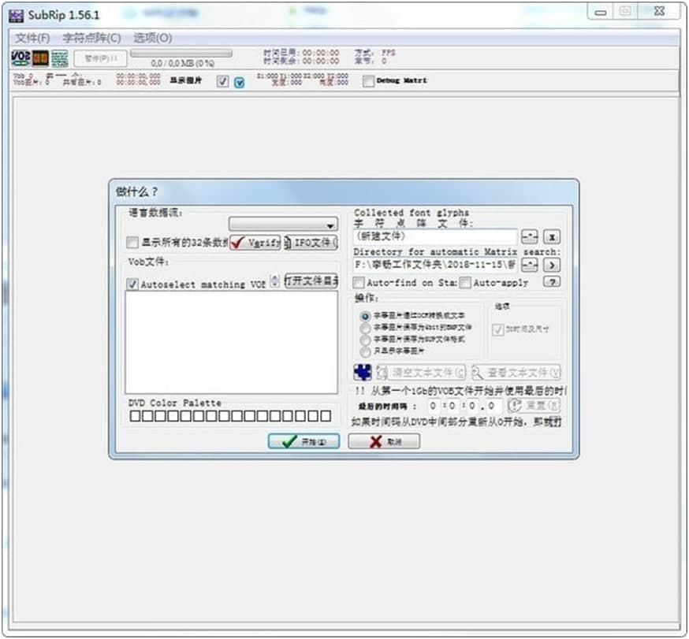Open the recent matrix files dropdown arrow
Image resolution: width=689 pixels, height=639 pixels.
pyautogui.click(x=530, y=236)
